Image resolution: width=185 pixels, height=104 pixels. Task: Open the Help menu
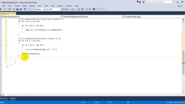pos(76,6)
